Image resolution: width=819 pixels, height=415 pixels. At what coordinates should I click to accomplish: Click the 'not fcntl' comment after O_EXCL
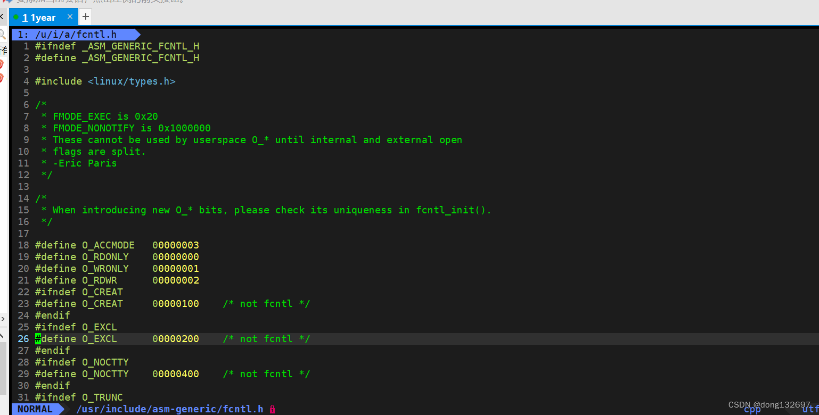tap(266, 339)
